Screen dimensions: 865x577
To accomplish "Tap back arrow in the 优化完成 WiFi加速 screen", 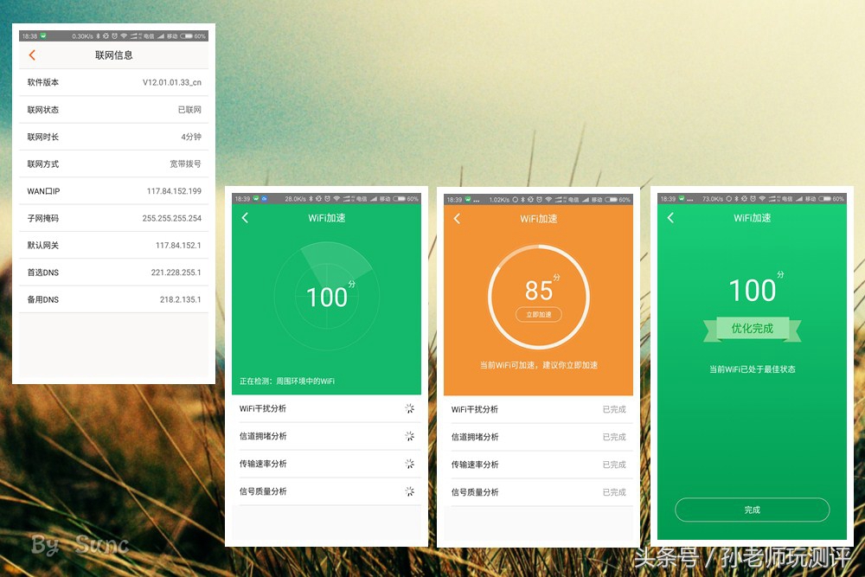I will tap(670, 218).
